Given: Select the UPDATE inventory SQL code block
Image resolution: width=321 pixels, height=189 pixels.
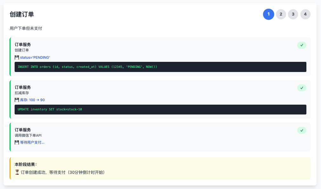Looking at the screenshot, I should tap(160, 109).
